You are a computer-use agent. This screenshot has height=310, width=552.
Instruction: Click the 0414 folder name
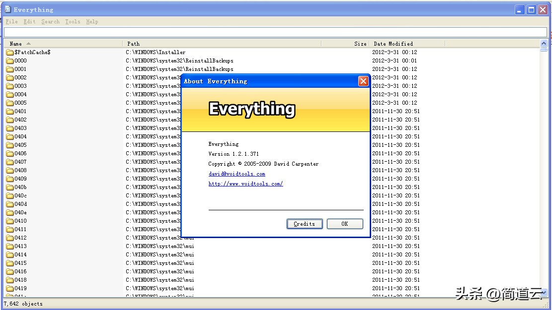pos(20,254)
